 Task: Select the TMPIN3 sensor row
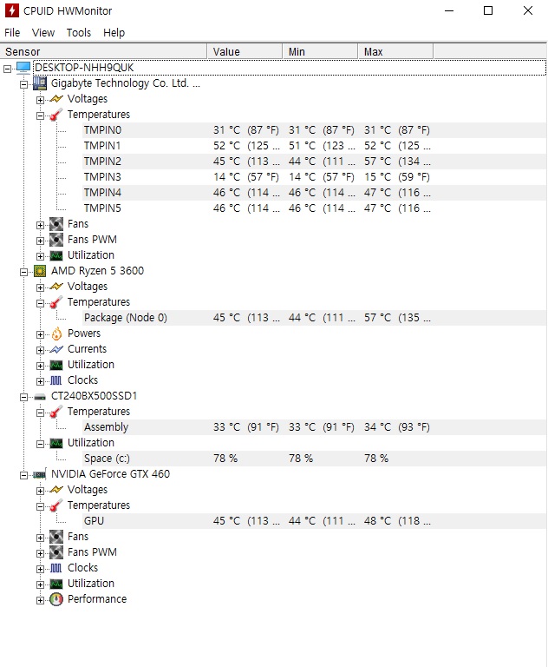[315, 177]
